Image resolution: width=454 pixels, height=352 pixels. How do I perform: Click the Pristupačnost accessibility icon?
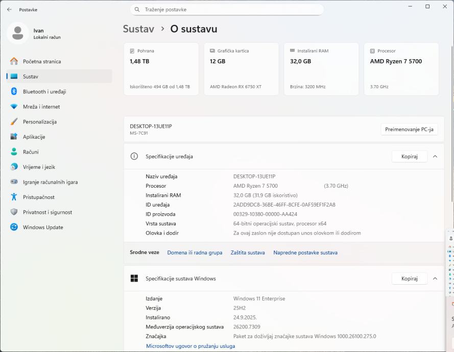point(14,197)
